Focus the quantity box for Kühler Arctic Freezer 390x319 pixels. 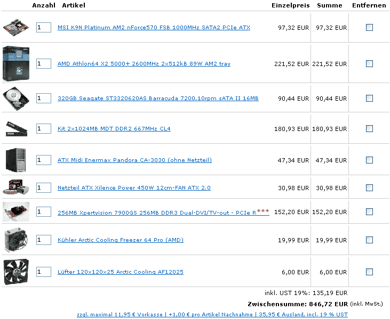click(x=43, y=240)
